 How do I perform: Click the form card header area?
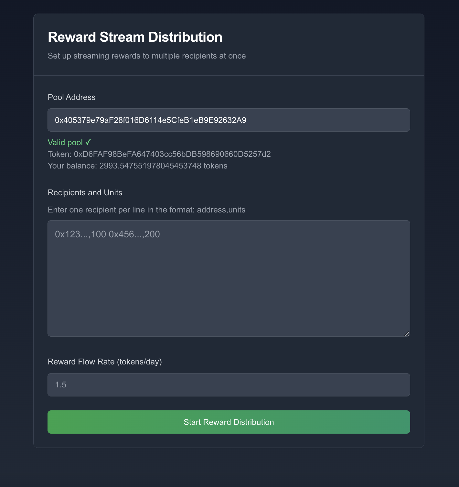229,44
